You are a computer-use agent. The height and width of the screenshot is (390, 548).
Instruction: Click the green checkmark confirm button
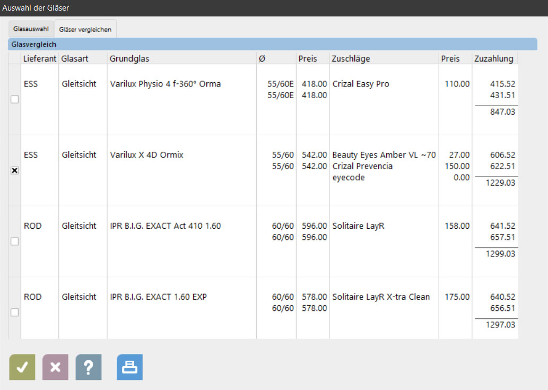click(x=22, y=367)
